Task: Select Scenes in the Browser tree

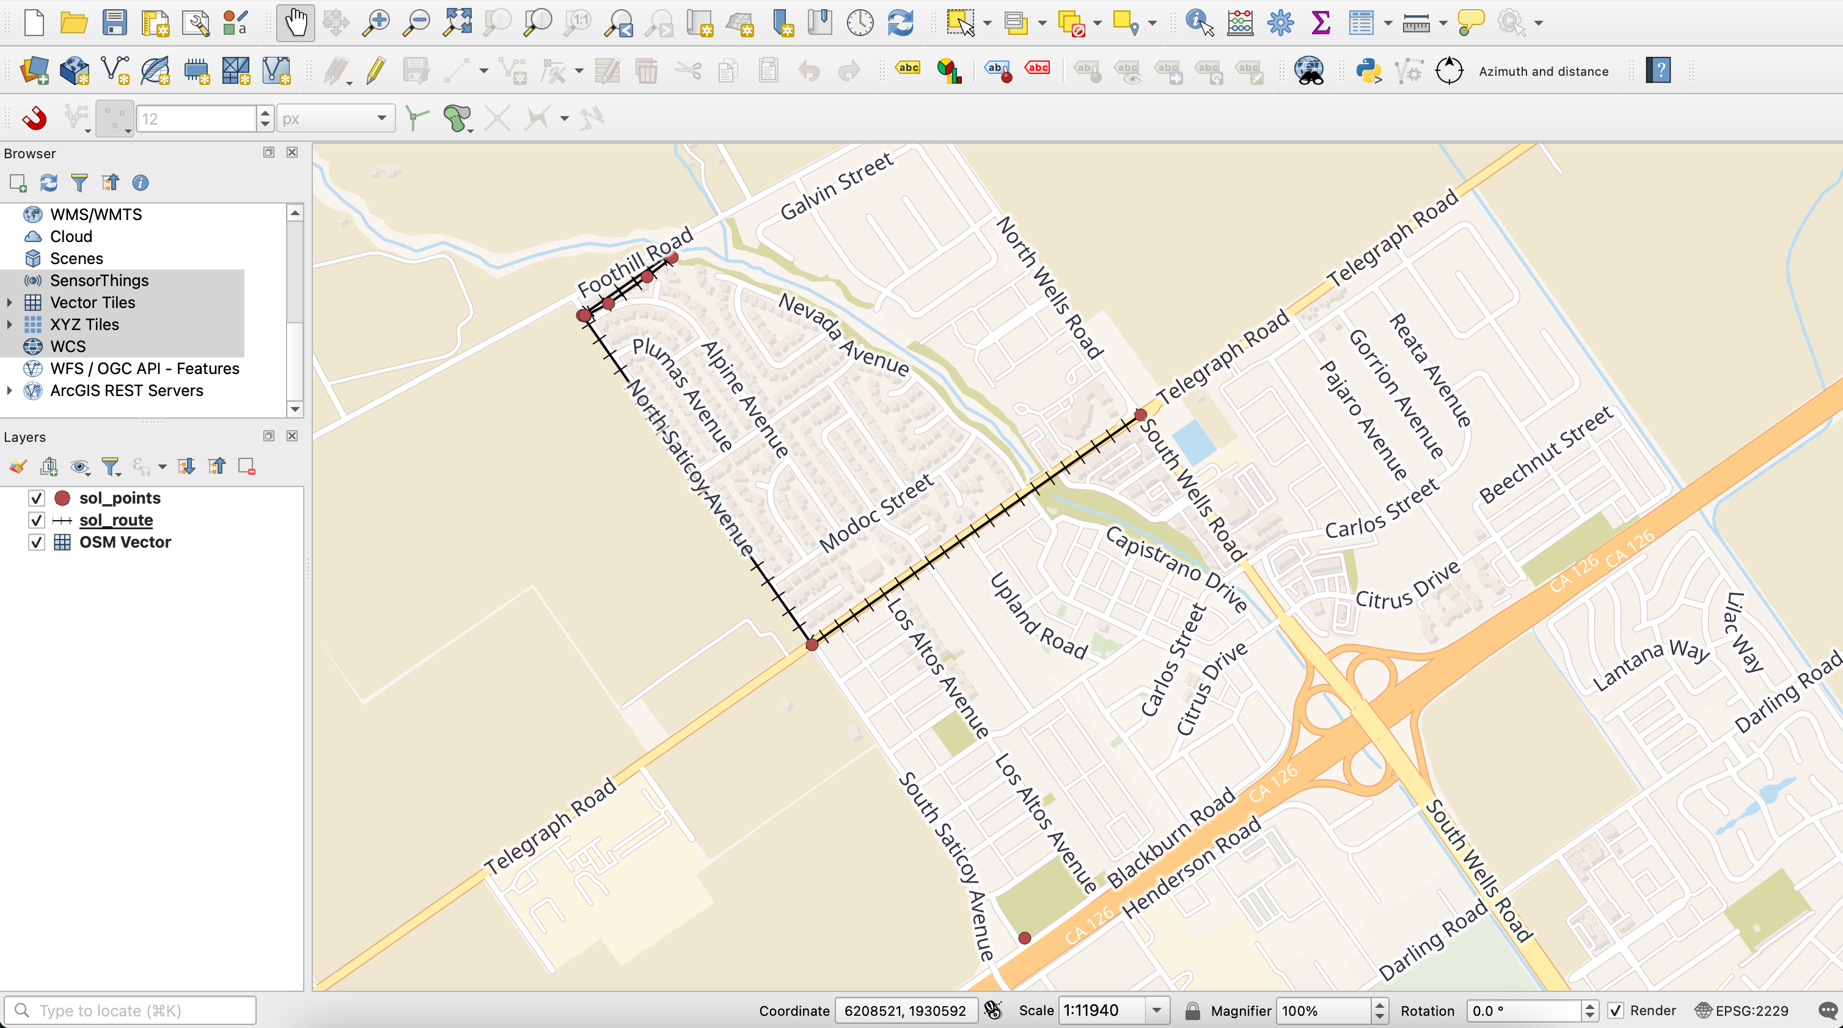Action: point(76,259)
